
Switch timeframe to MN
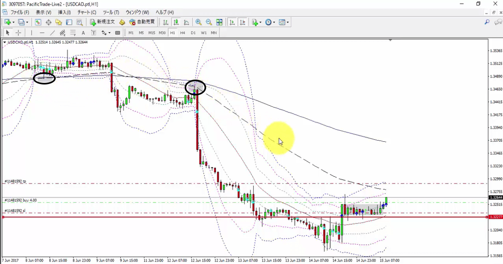pos(213,33)
